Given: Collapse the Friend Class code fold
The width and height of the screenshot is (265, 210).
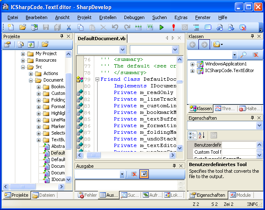Looking at the screenshot, I should click(x=97, y=79).
